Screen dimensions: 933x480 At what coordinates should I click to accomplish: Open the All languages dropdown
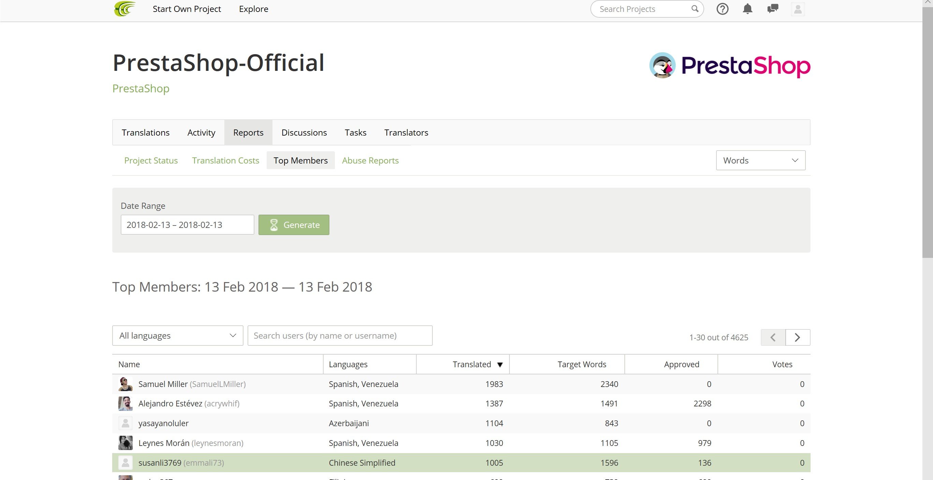(177, 335)
